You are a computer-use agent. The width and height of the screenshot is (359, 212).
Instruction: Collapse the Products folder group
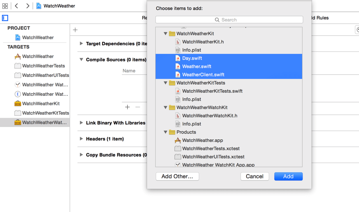[166, 132]
